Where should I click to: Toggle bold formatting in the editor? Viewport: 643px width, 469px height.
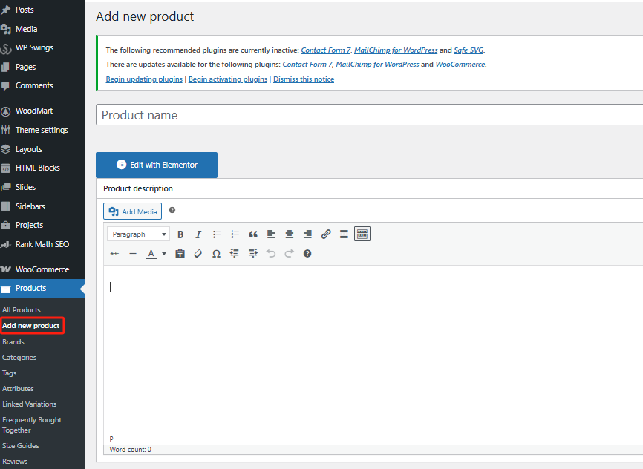coord(180,234)
